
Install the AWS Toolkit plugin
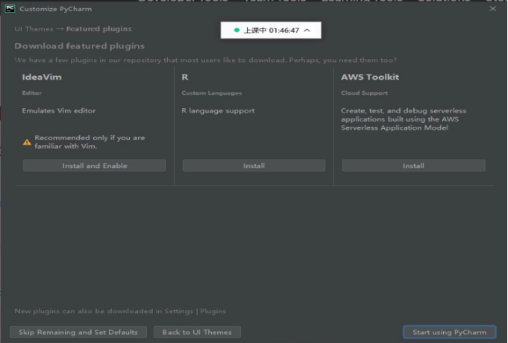click(413, 166)
